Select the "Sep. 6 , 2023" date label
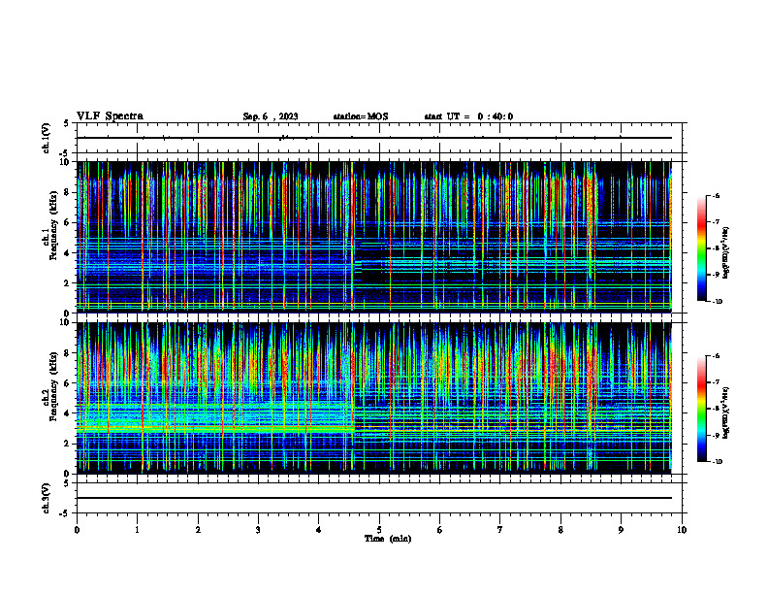This screenshot has height=594, width=768. (271, 116)
